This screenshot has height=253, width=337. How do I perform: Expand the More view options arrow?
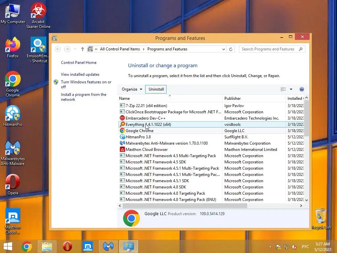[x=291, y=89]
